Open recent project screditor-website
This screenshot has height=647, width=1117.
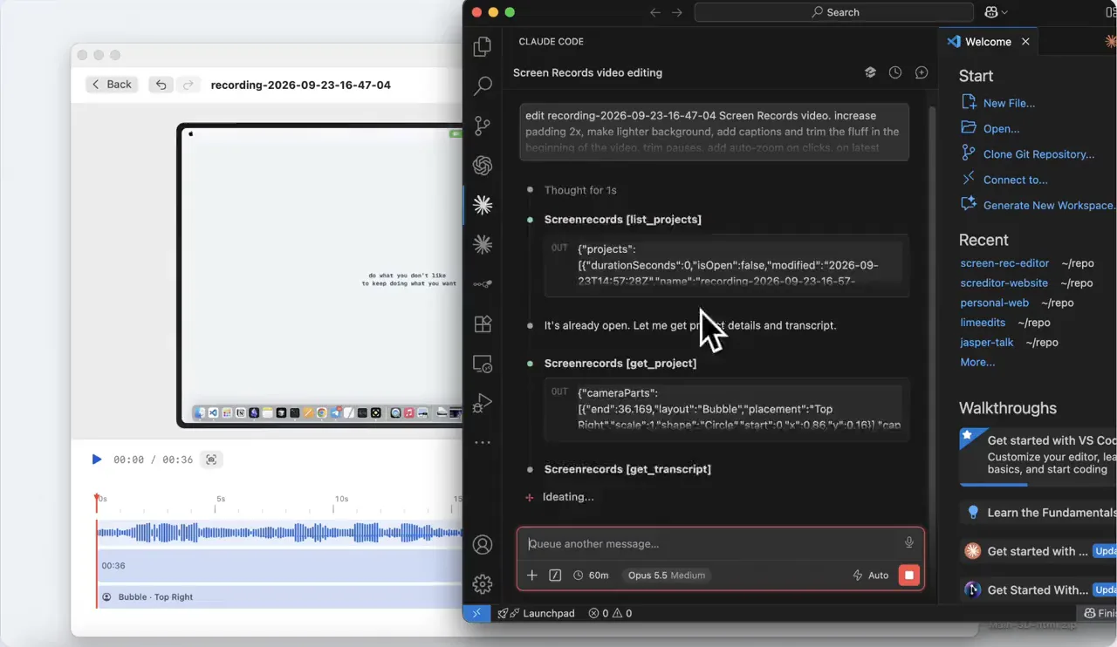click(x=1004, y=283)
